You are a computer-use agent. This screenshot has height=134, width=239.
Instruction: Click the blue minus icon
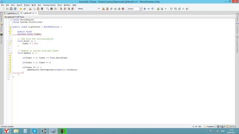click(149, 9)
